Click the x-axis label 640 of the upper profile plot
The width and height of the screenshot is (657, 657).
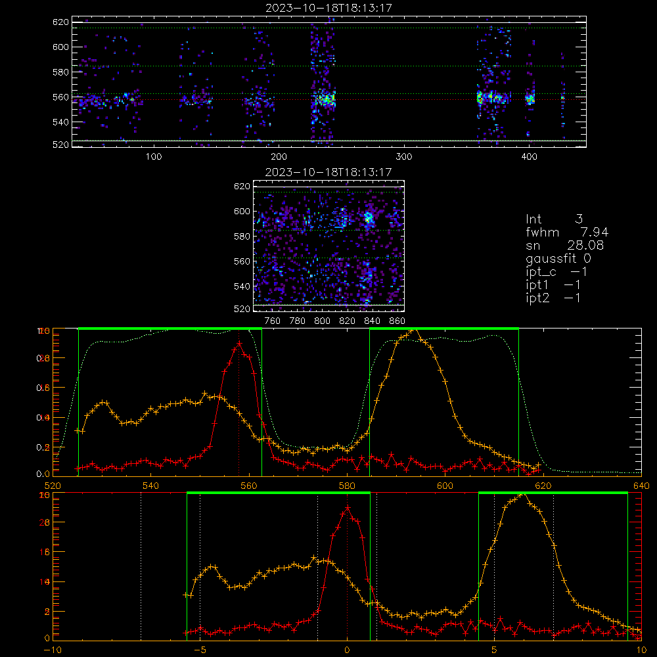[x=641, y=486]
